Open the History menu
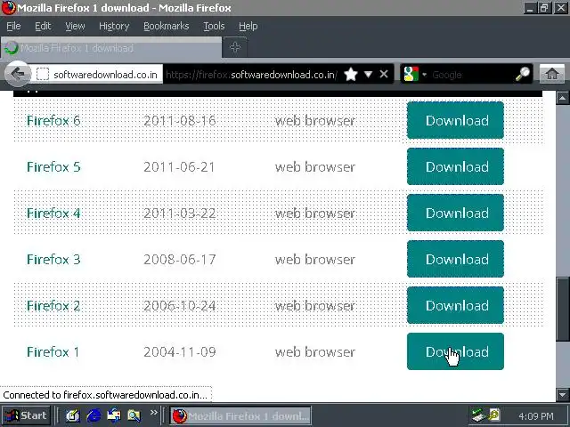This screenshot has height=427, width=570. (114, 26)
